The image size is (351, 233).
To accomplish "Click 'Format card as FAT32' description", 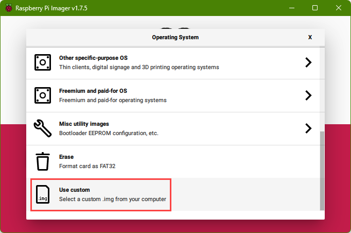I will point(87,166).
